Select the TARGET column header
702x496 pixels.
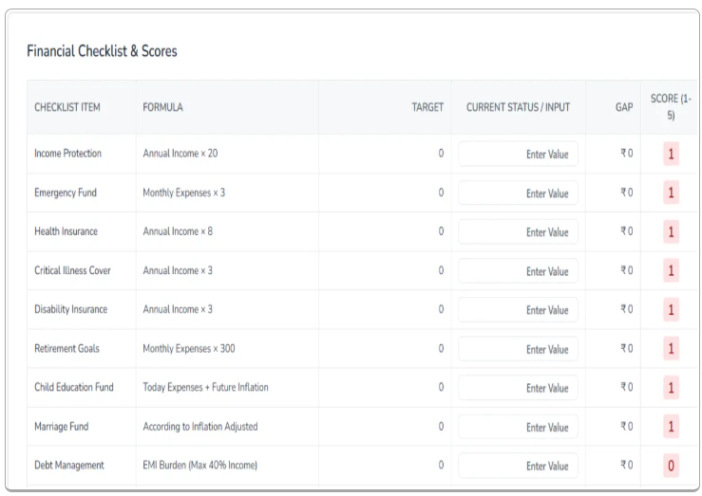click(427, 107)
